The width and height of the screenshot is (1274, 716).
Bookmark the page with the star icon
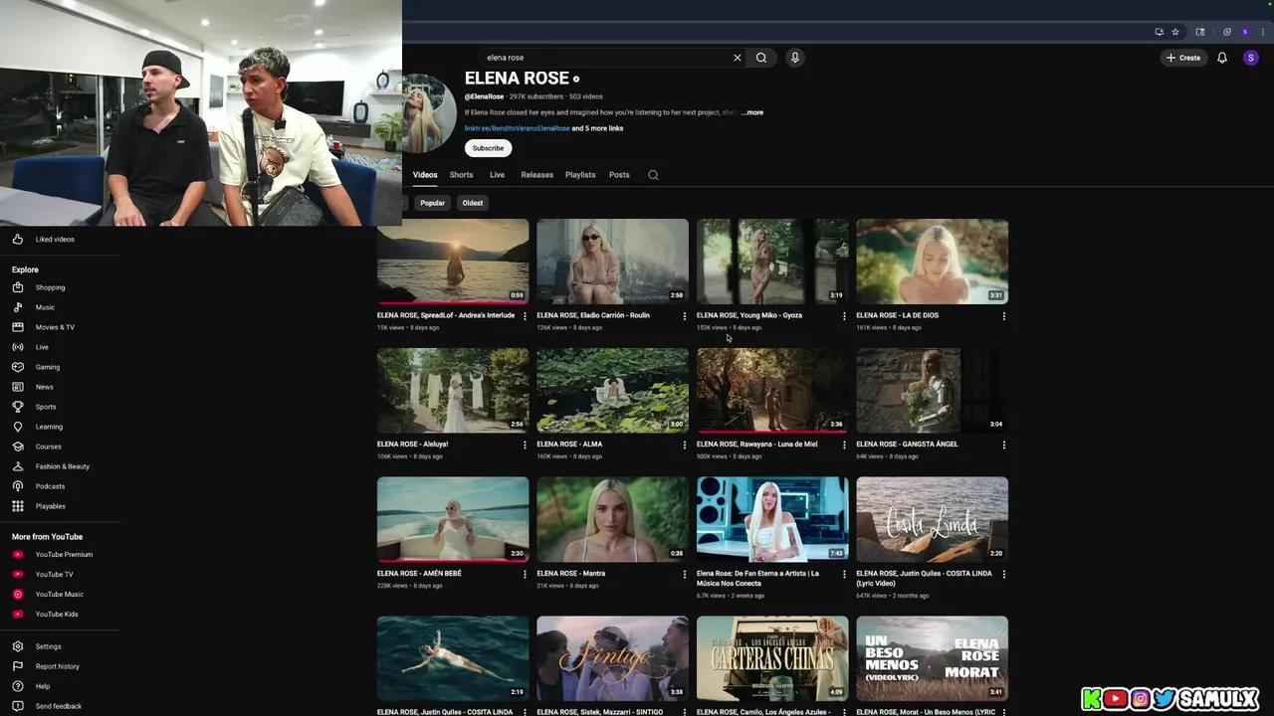click(x=1175, y=32)
